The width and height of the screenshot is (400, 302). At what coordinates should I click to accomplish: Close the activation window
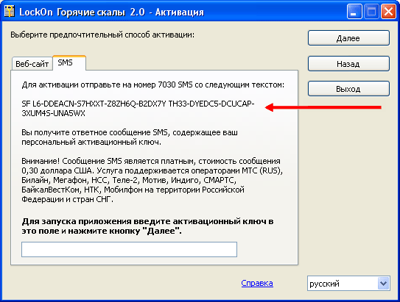point(388,12)
